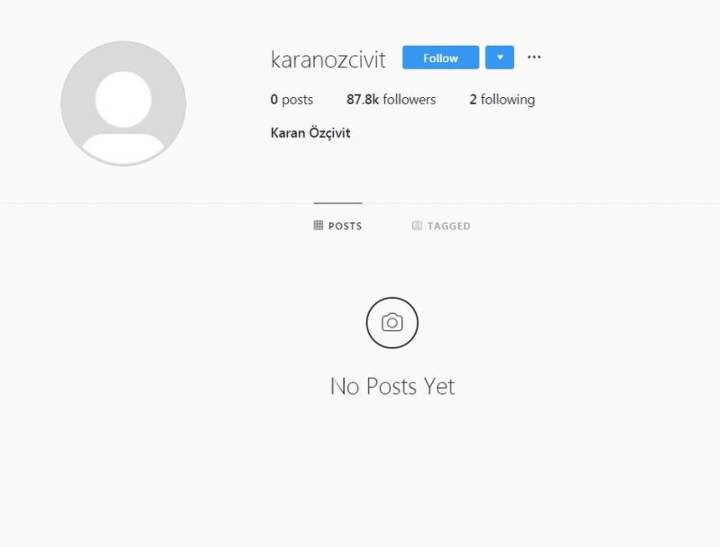
Task: Expand suggested accounts dropdown arrow
Action: [499, 58]
